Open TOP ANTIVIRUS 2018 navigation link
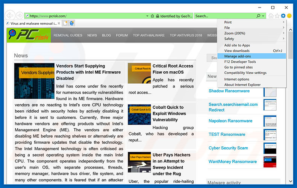This screenshot has height=188, width=297. pyautogui.click(x=186, y=35)
